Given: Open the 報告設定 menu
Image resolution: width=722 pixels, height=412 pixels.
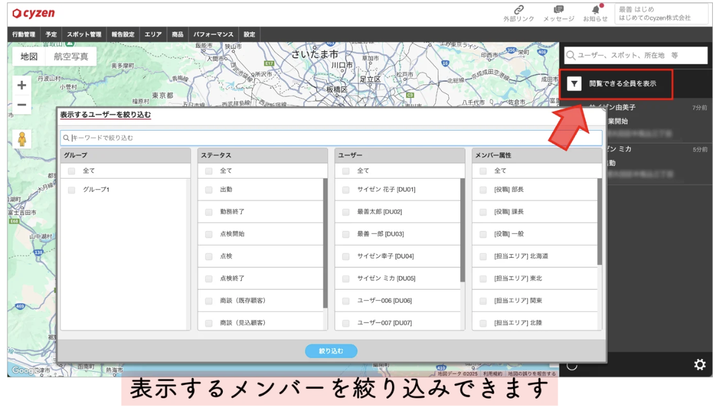Looking at the screenshot, I should coord(123,35).
